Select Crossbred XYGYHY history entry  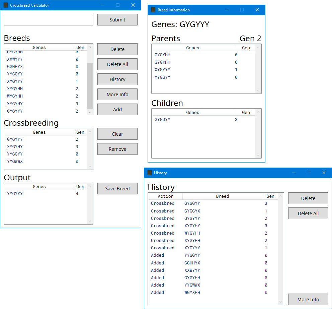pos(213,226)
